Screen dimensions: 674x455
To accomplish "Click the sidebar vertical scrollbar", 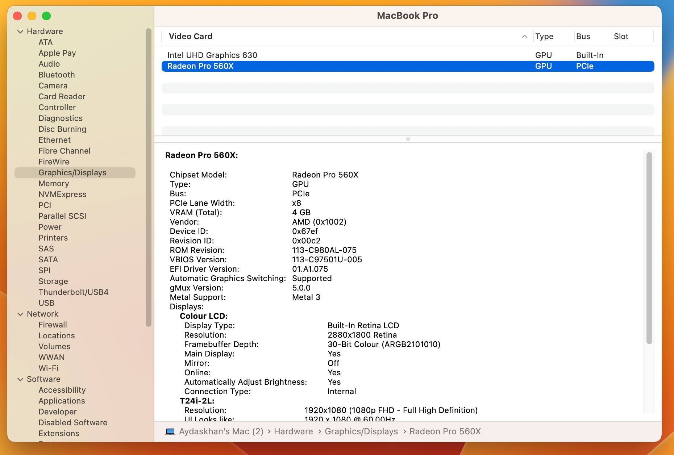I will [148, 178].
